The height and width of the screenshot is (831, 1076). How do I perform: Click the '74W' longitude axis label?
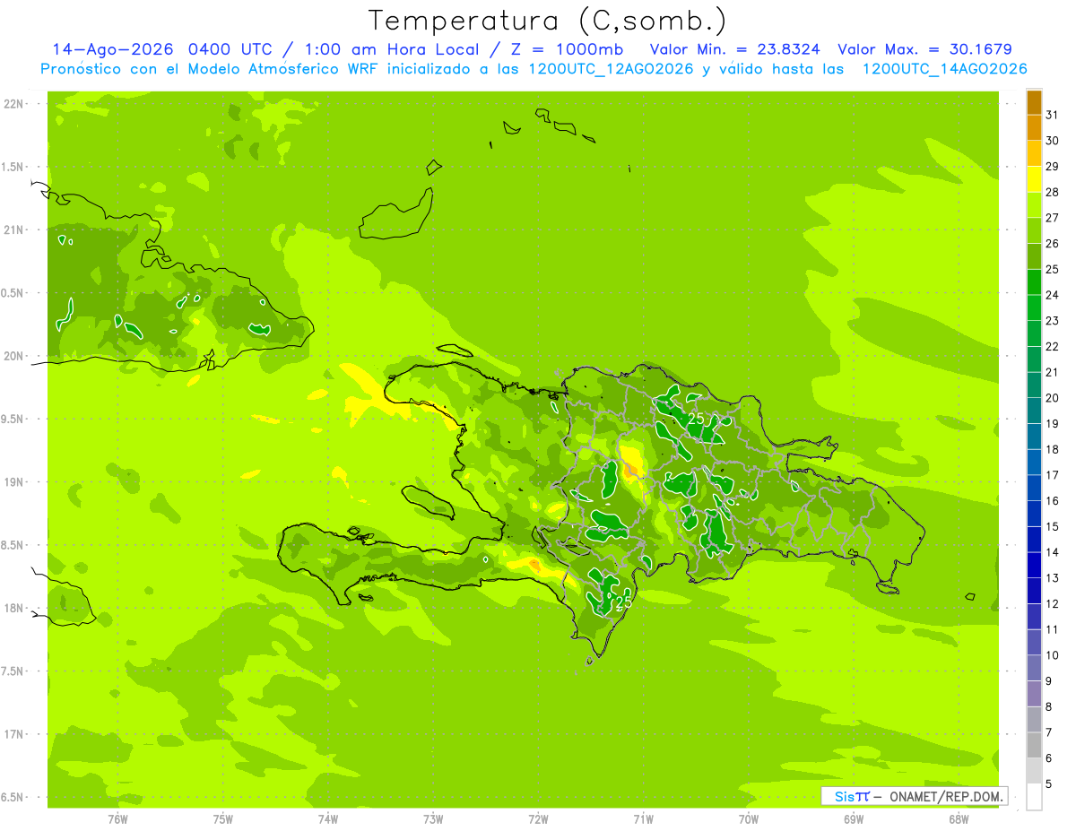point(328,819)
